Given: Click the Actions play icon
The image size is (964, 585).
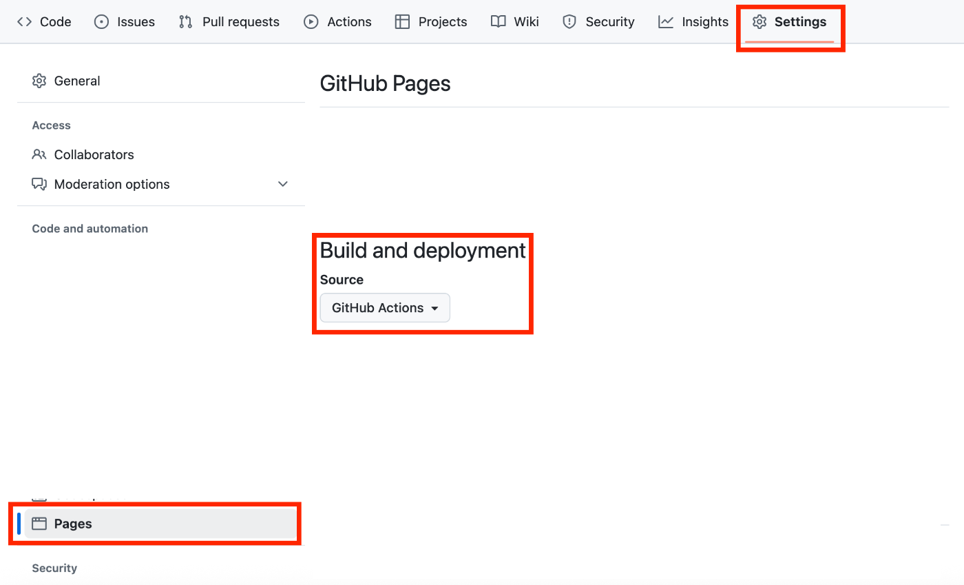Looking at the screenshot, I should pyautogui.click(x=311, y=22).
